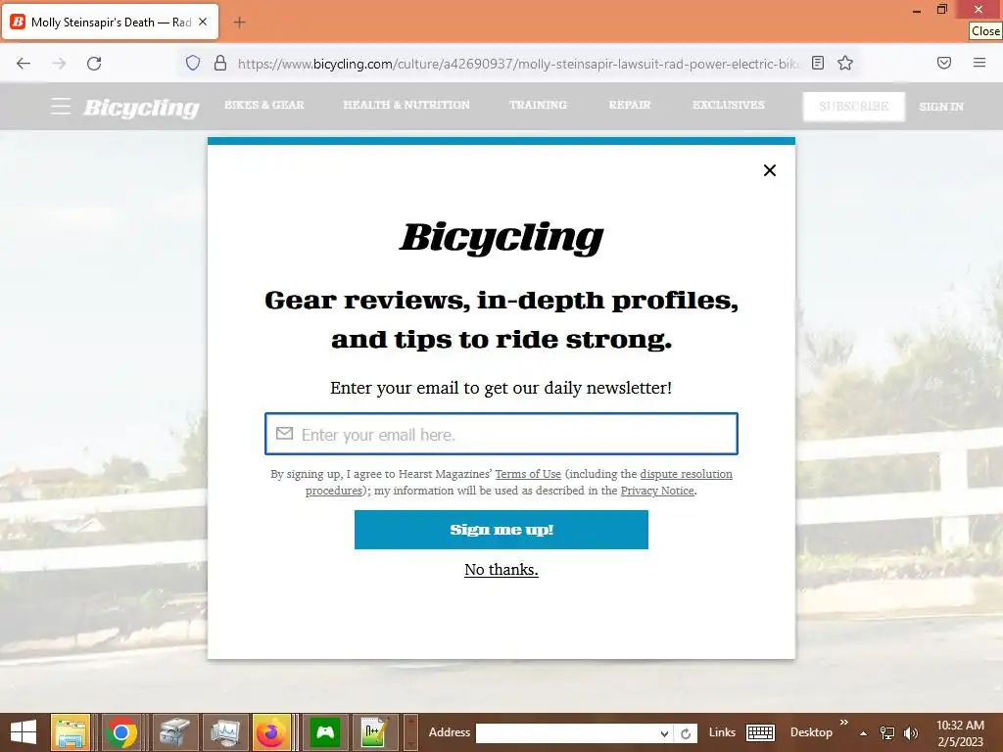Open the file cabinet taskbar app
This screenshot has width=1003, height=752.
174,732
